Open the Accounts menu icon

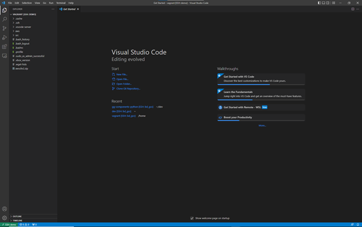5,209
